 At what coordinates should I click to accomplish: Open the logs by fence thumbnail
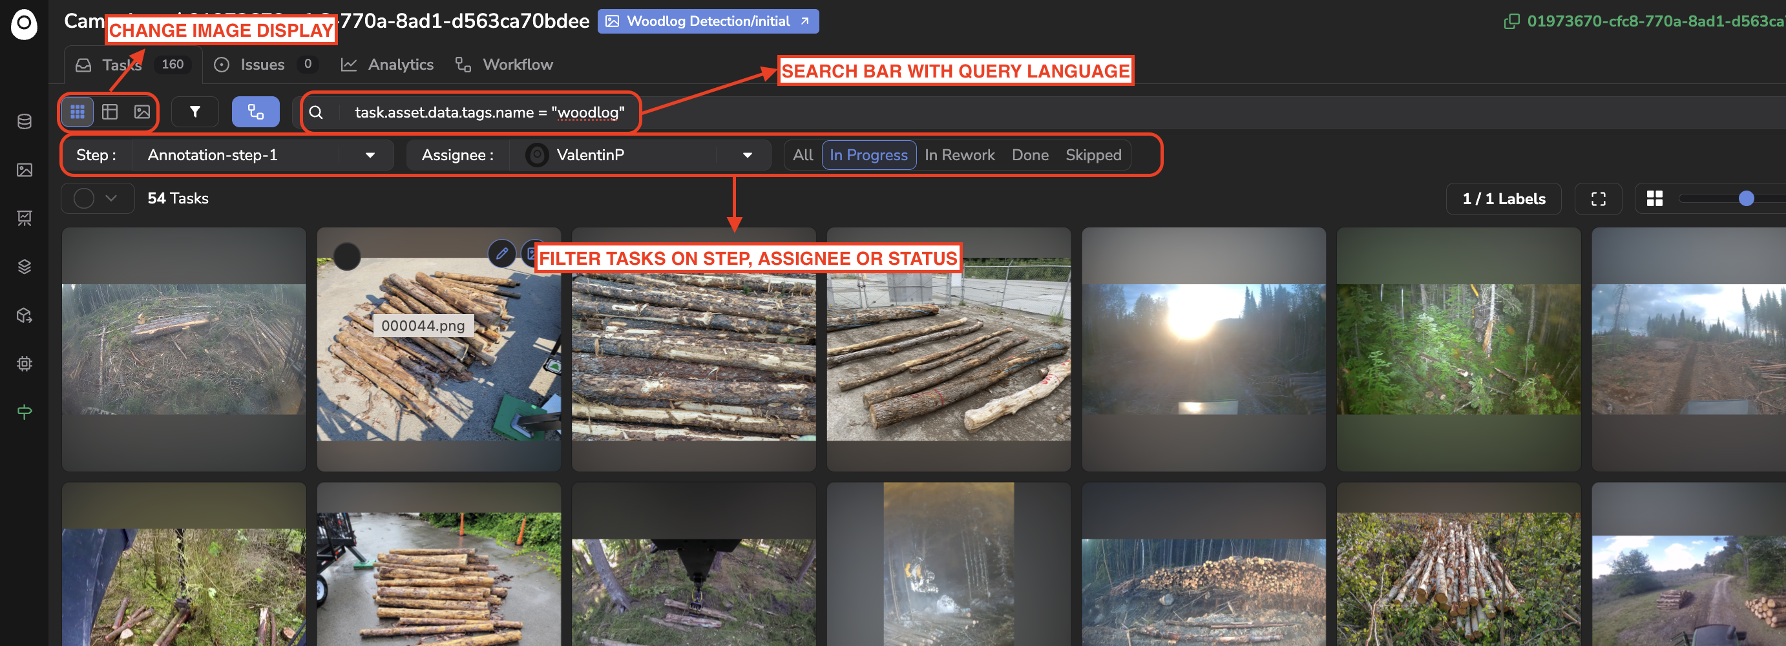(949, 349)
